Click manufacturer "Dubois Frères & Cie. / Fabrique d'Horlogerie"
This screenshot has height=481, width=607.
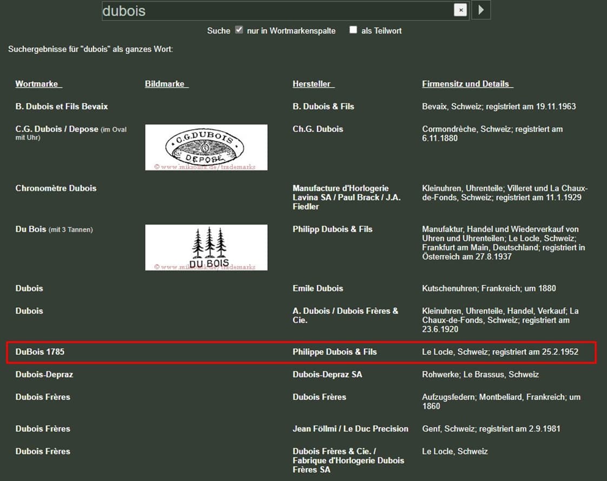pos(348,460)
